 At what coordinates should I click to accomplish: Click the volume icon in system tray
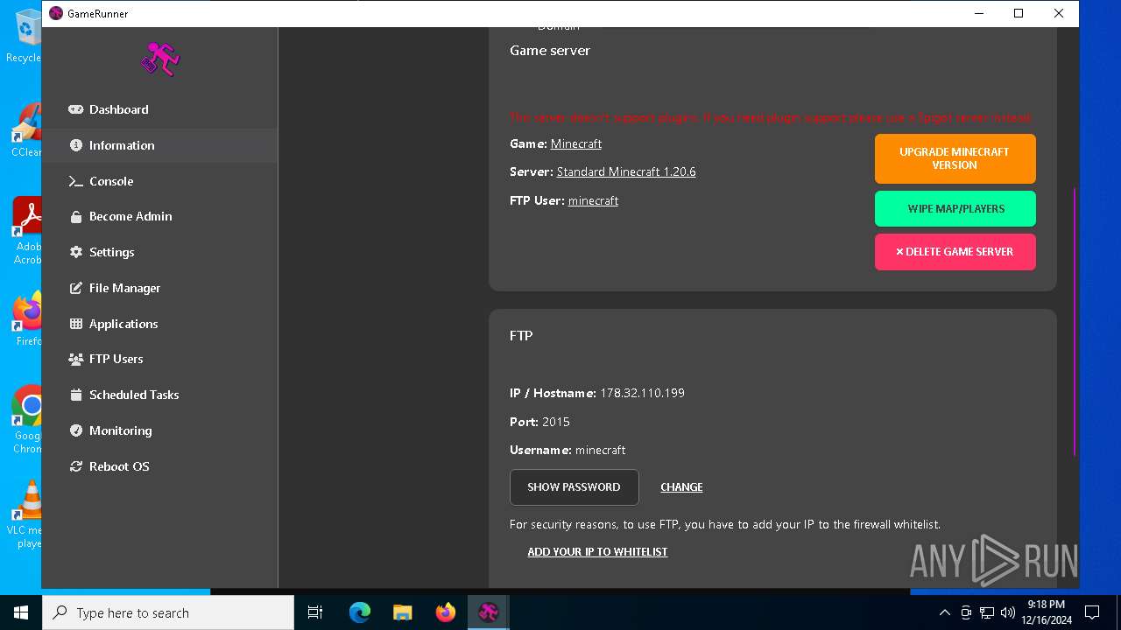click(x=1008, y=612)
